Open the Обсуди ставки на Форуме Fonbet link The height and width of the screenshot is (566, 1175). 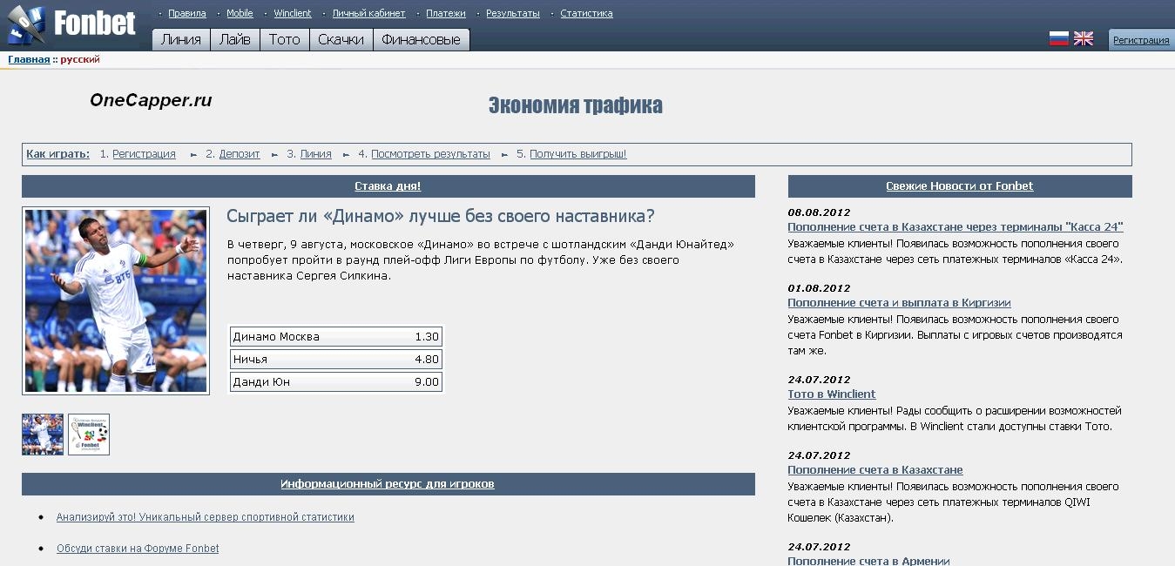[x=138, y=549]
